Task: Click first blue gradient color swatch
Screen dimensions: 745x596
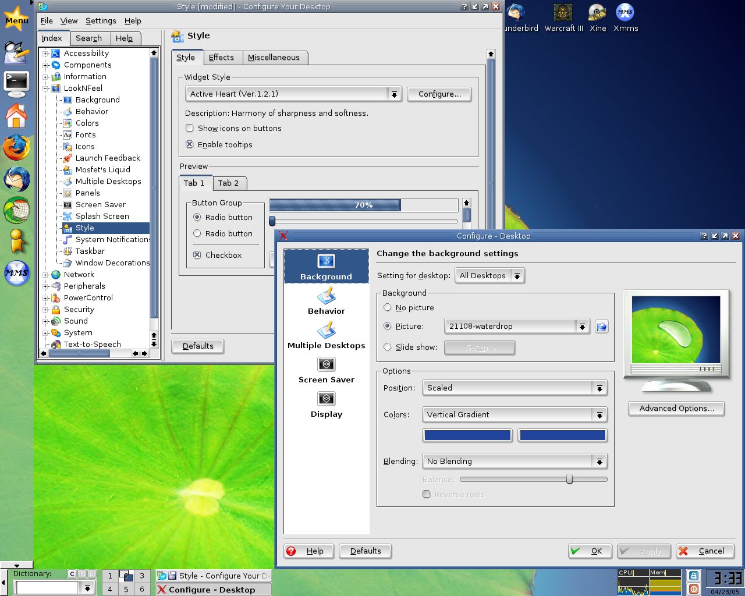Action: pyautogui.click(x=467, y=435)
